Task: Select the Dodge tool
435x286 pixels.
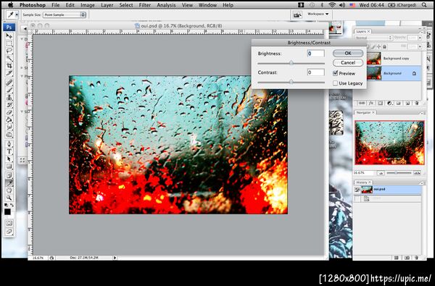Action: (x=9, y=135)
